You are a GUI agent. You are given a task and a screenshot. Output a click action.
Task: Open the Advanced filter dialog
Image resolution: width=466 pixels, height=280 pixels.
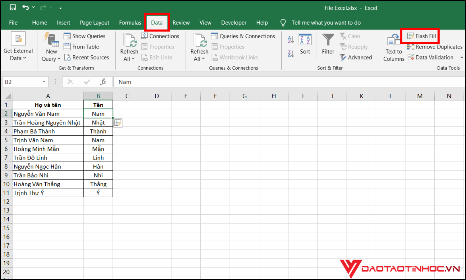point(356,57)
